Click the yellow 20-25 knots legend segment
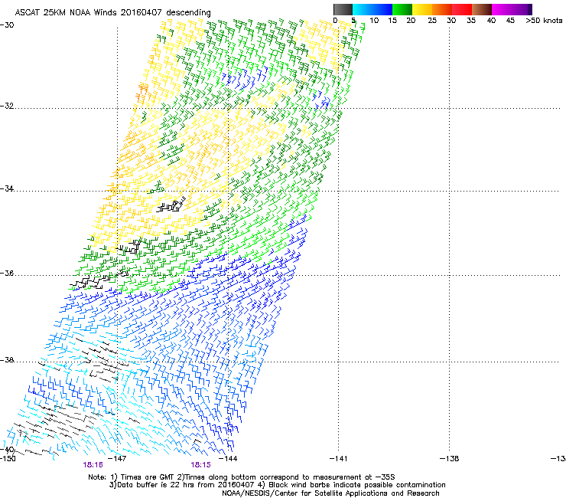The height and width of the screenshot is (498, 566). (422, 9)
